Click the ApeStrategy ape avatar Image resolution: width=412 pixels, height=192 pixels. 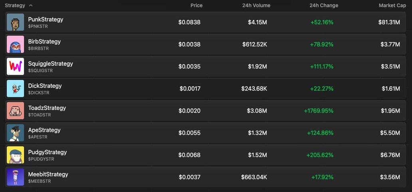click(x=15, y=133)
